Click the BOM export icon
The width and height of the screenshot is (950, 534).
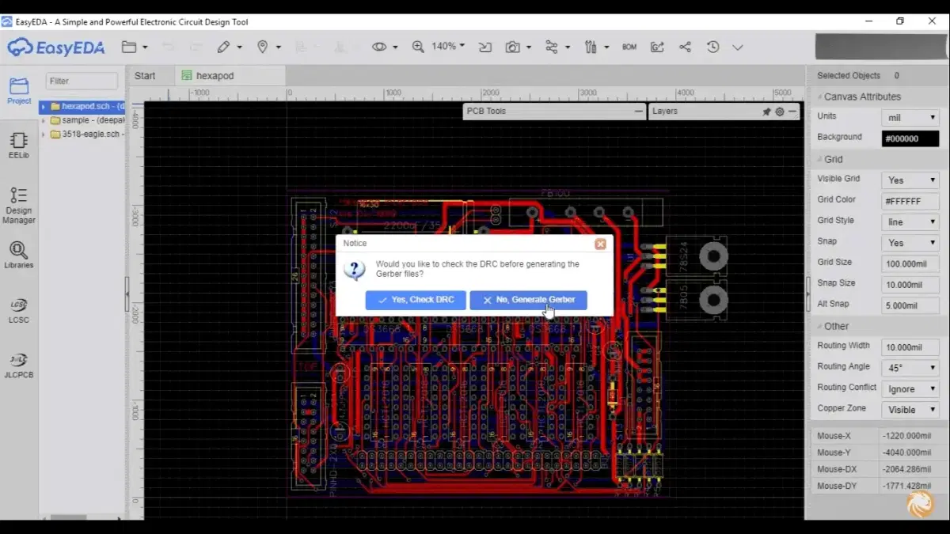click(x=629, y=47)
